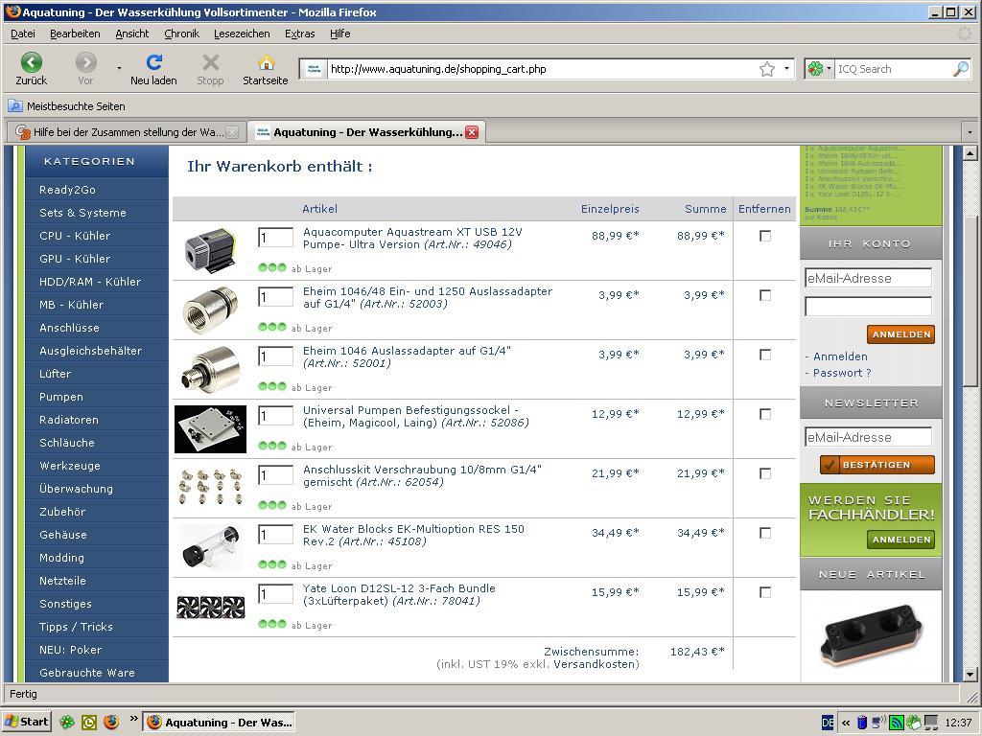Launch Firefox from quick launch bar

111,723
